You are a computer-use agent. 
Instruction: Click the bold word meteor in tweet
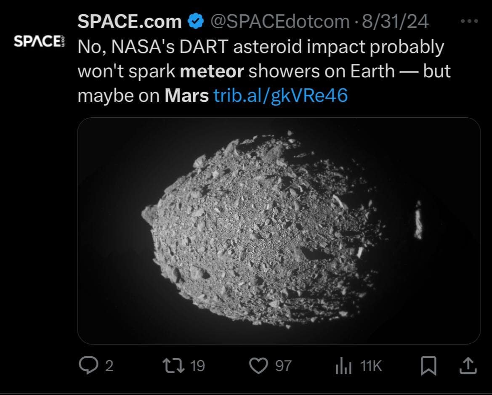pyautogui.click(x=212, y=71)
